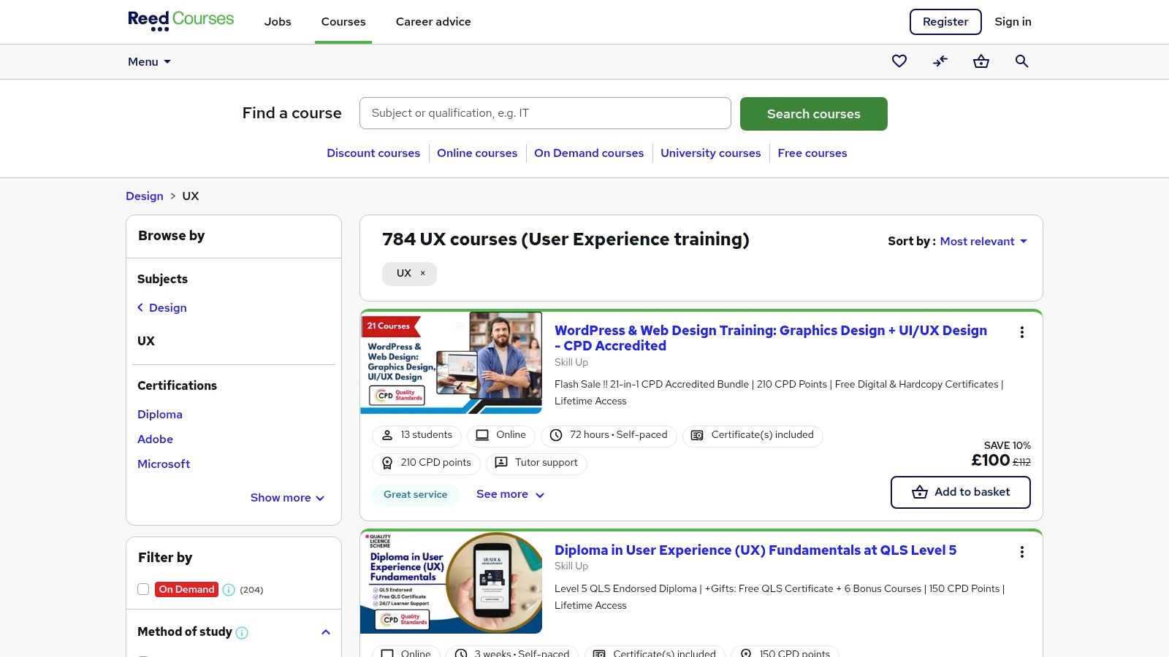Click the compare courses arrows icon

(940, 61)
